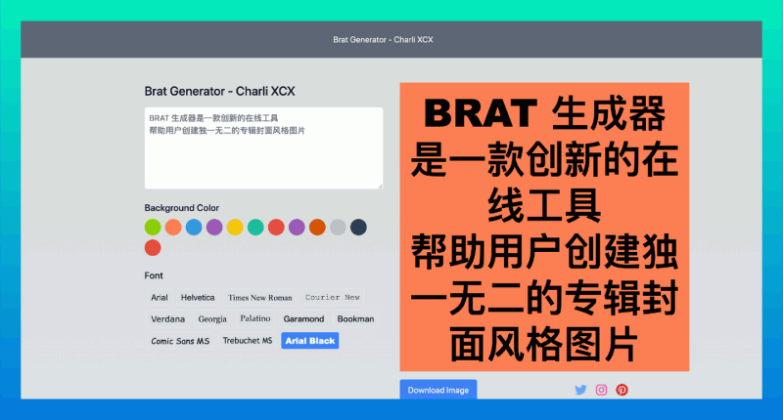Select the Trebuchet MS font
Screen dimensions: 783x420
pos(248,341)
